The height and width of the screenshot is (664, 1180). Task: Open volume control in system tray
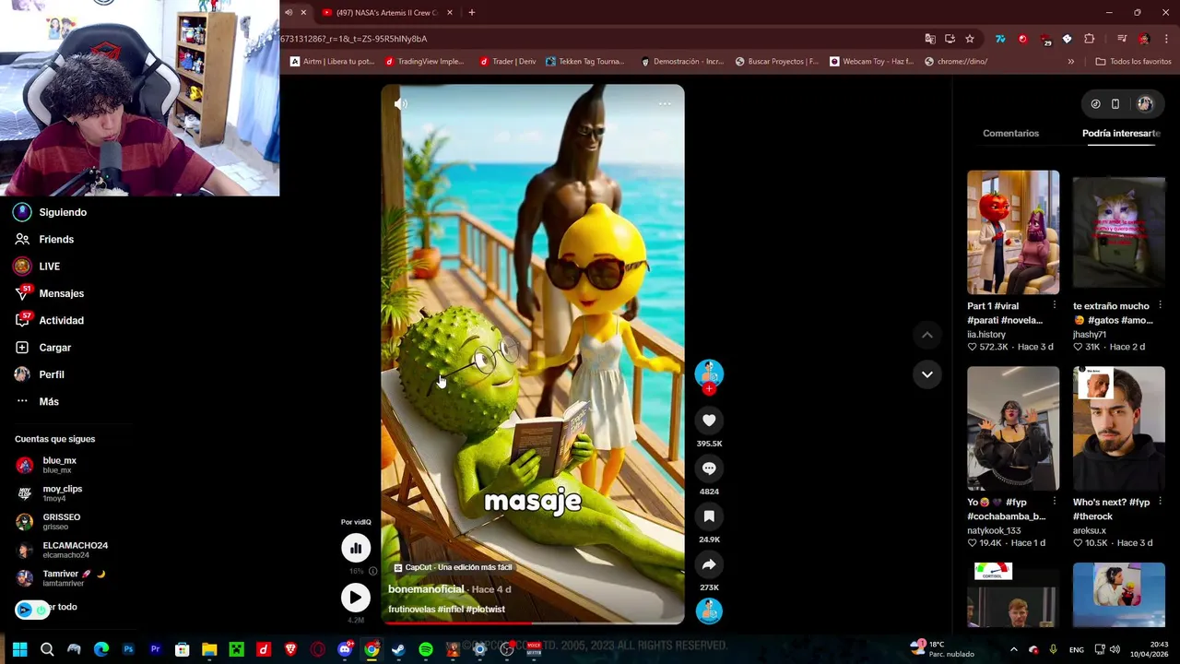coord(1115,650)
